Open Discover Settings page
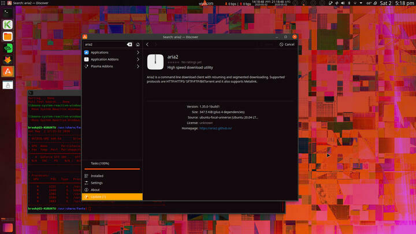 point(112,183)
